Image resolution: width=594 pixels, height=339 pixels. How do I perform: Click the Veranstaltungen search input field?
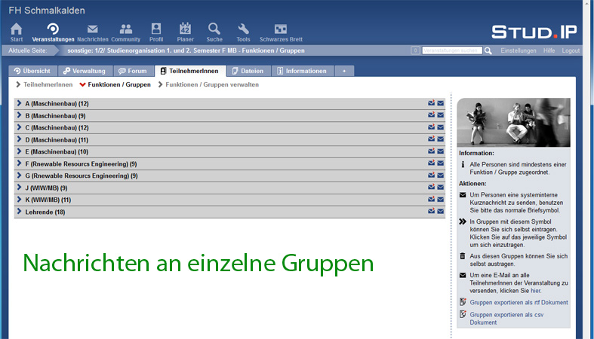[x=451, y=50]
